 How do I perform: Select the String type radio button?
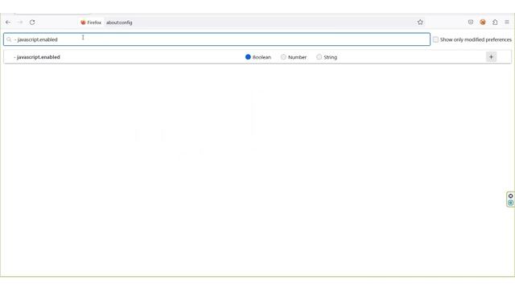319,57
